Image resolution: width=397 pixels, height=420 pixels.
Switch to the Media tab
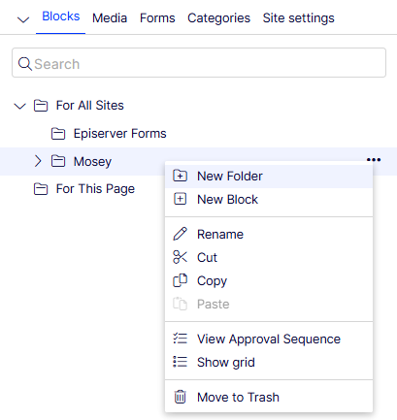tap(110, 18)
